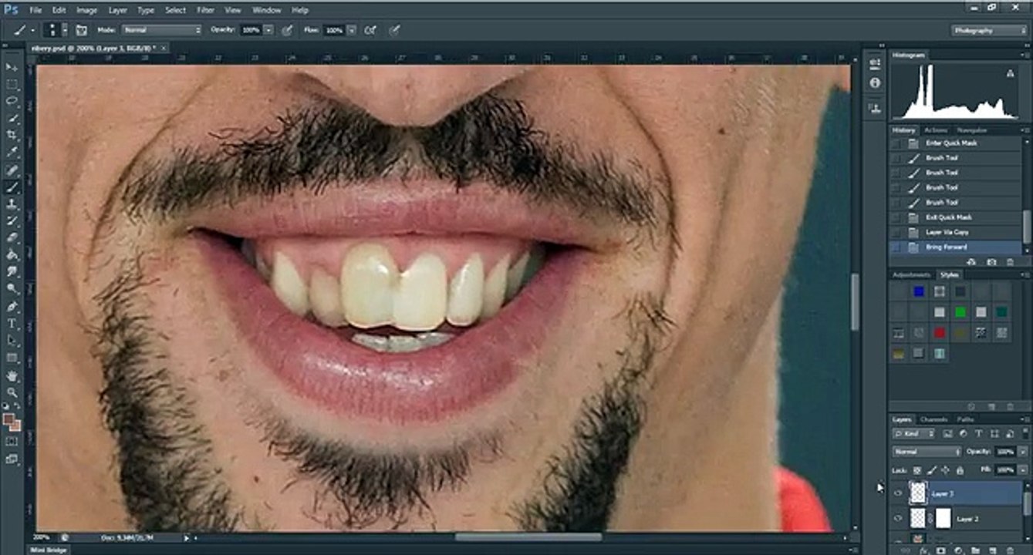This screenshot has height=555, width=1033.
Task: Add layer mask at Layers panel bottom
Action: click(940, 550)
